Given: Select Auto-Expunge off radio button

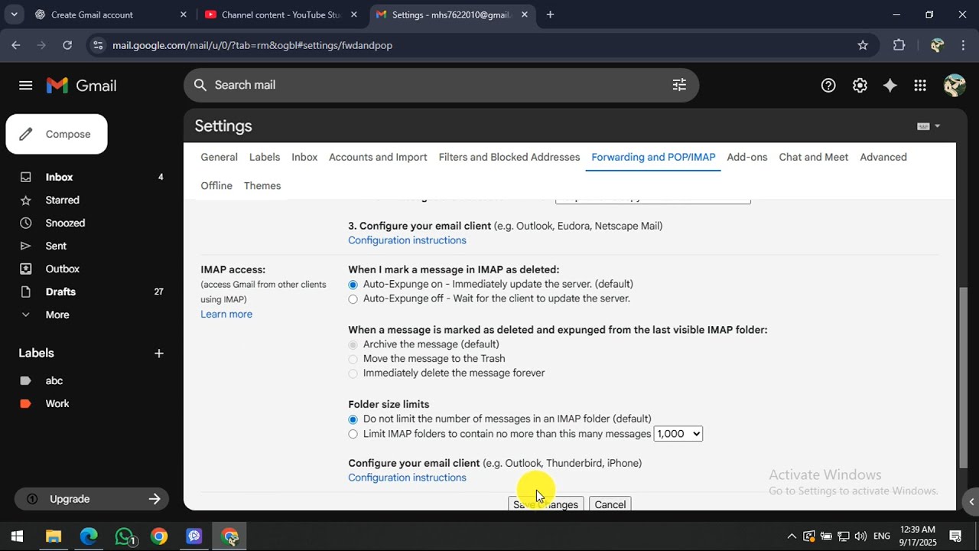Looking at the screenshot, I should (353, 299).
